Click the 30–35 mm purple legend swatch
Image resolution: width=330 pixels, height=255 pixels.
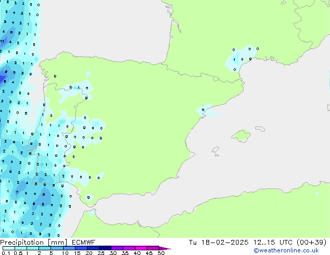pos(117,248)
